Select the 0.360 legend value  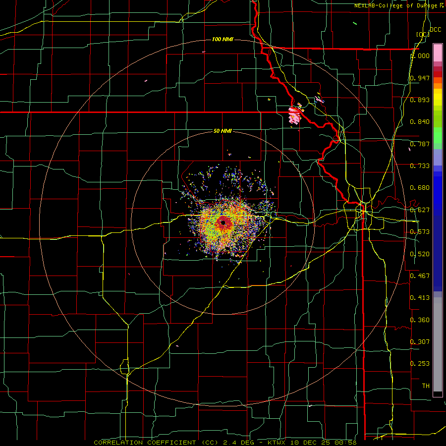tap(420, 320)
